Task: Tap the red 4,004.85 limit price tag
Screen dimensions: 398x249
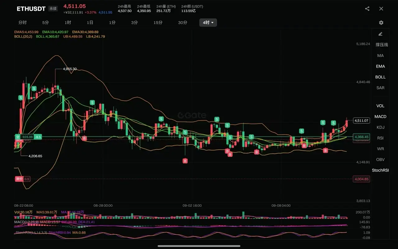Action: point(362,179)
